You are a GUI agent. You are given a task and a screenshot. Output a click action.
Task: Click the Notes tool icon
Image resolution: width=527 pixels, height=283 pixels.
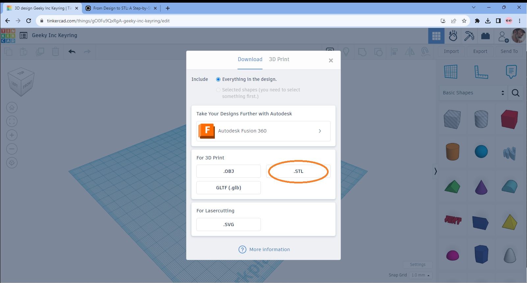click(x=511, y=72)
